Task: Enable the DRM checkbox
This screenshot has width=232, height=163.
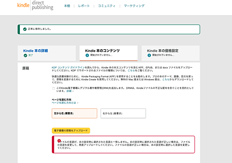Action: (53, 88)
